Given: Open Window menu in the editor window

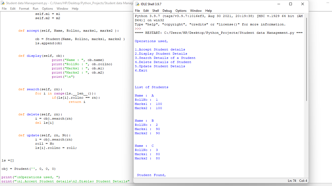Looking at the screenshot, I should click(x=62, y=9).
